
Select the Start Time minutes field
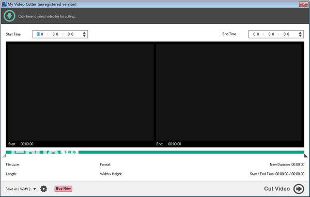pyautogui.click(x=55, y=34)
